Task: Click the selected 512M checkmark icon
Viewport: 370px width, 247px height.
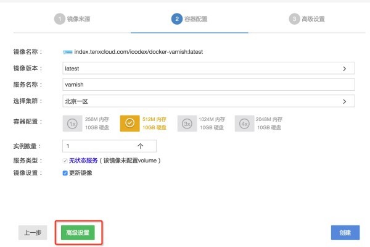Action: (129, 124)
